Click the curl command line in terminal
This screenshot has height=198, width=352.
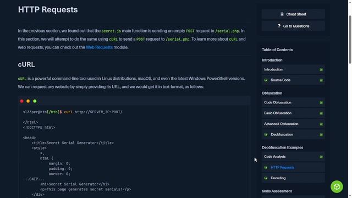73,112
